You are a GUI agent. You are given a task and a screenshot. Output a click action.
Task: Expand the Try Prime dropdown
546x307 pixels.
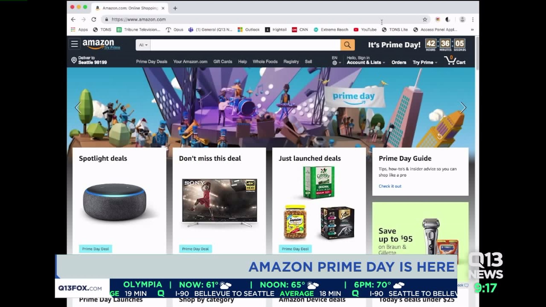coord(425,63)
